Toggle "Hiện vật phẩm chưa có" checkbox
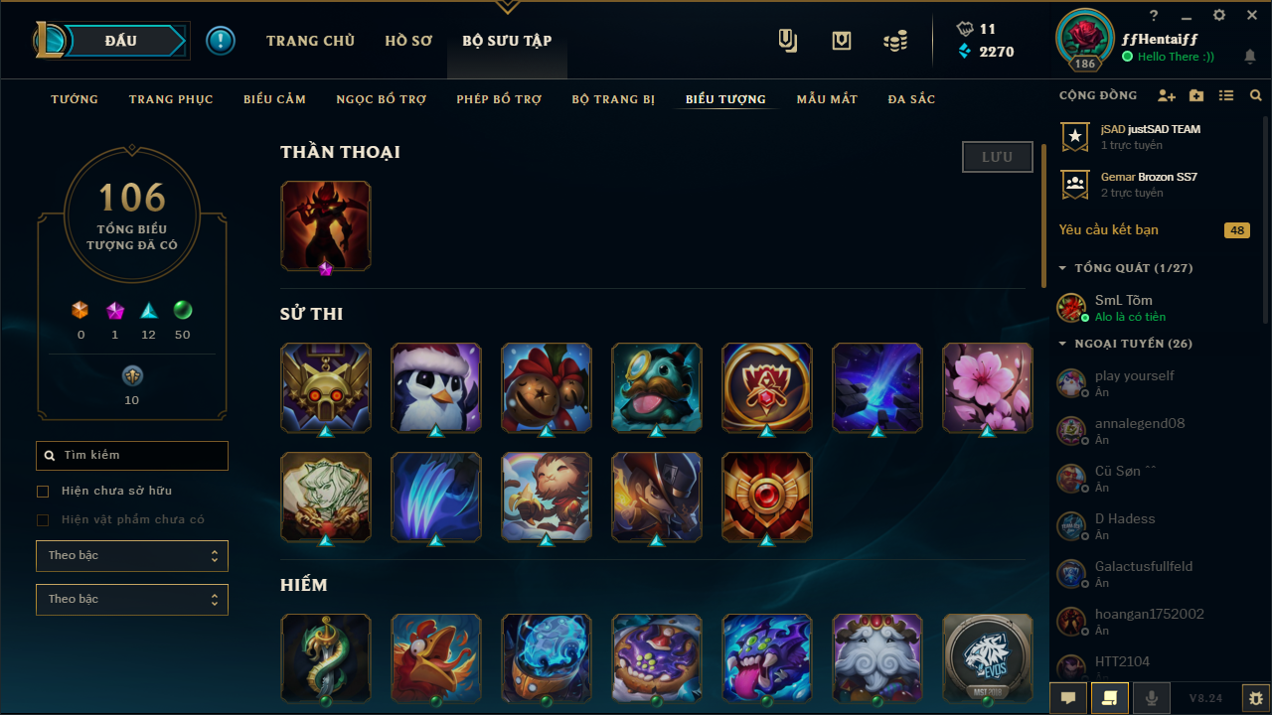 pos(43,520)
